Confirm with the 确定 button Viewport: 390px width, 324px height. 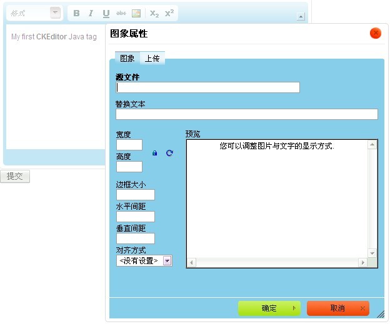point(269,308)
